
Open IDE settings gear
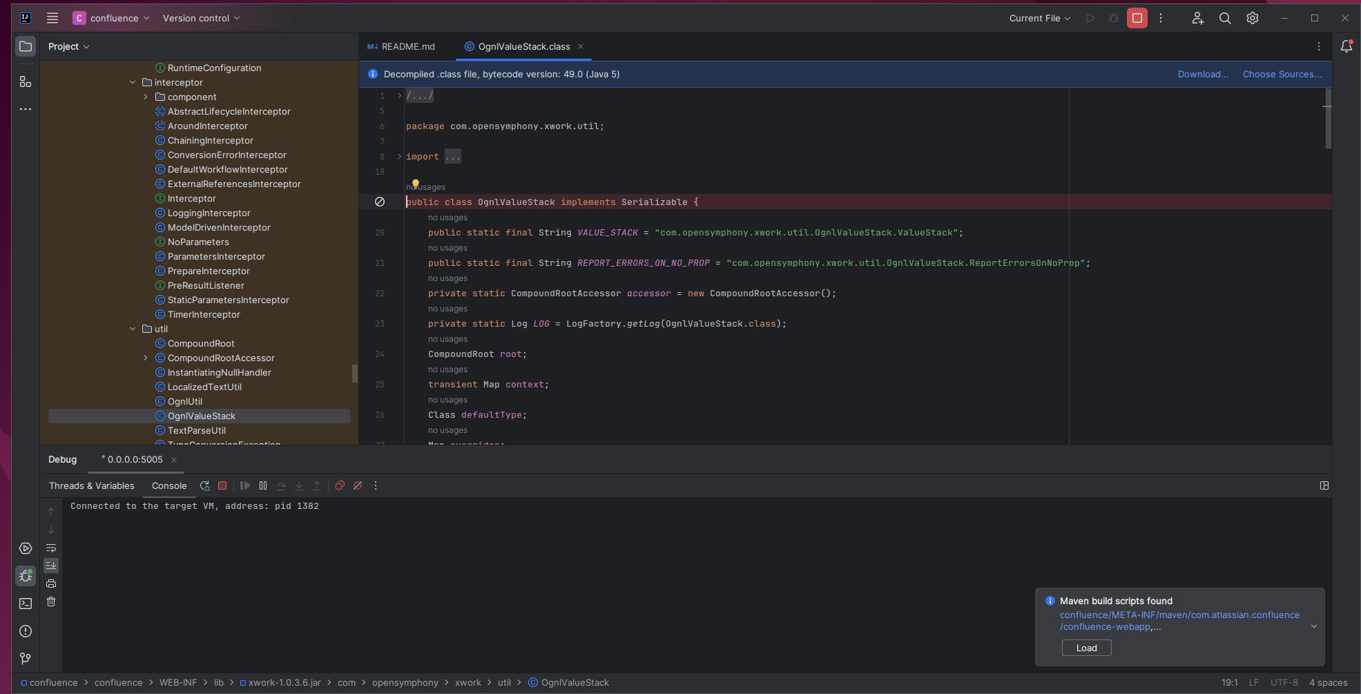click(1253, 18)
